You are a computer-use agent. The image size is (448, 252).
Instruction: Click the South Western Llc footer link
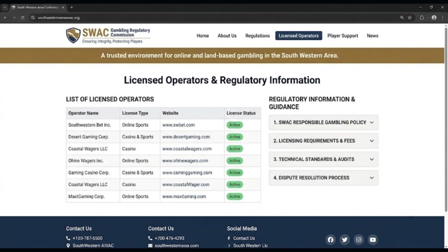(251, 245)
